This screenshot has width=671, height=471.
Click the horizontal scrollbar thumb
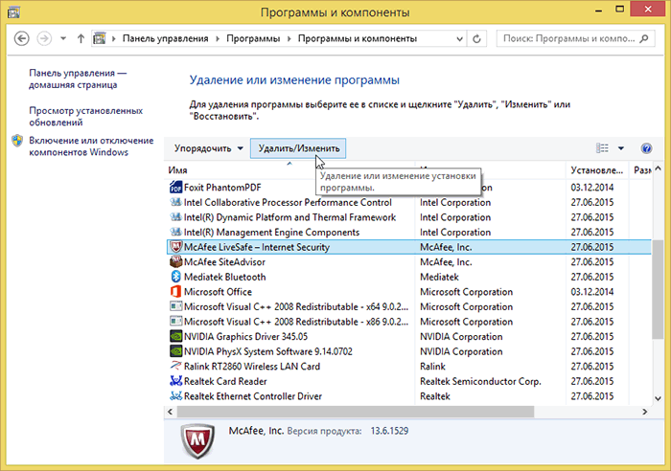click(x=356, y=412)
